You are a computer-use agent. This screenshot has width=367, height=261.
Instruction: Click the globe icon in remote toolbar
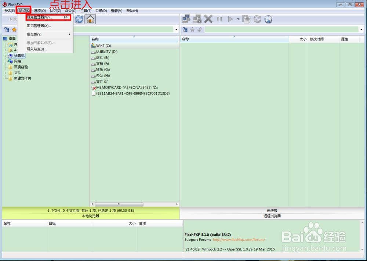(x=268, y=19)
